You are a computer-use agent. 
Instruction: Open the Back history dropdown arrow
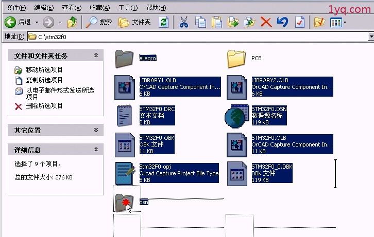pyautogui.click(x=37, y=23)
